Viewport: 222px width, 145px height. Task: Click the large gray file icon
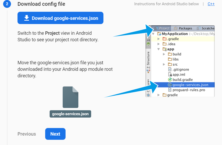point(70,97)
